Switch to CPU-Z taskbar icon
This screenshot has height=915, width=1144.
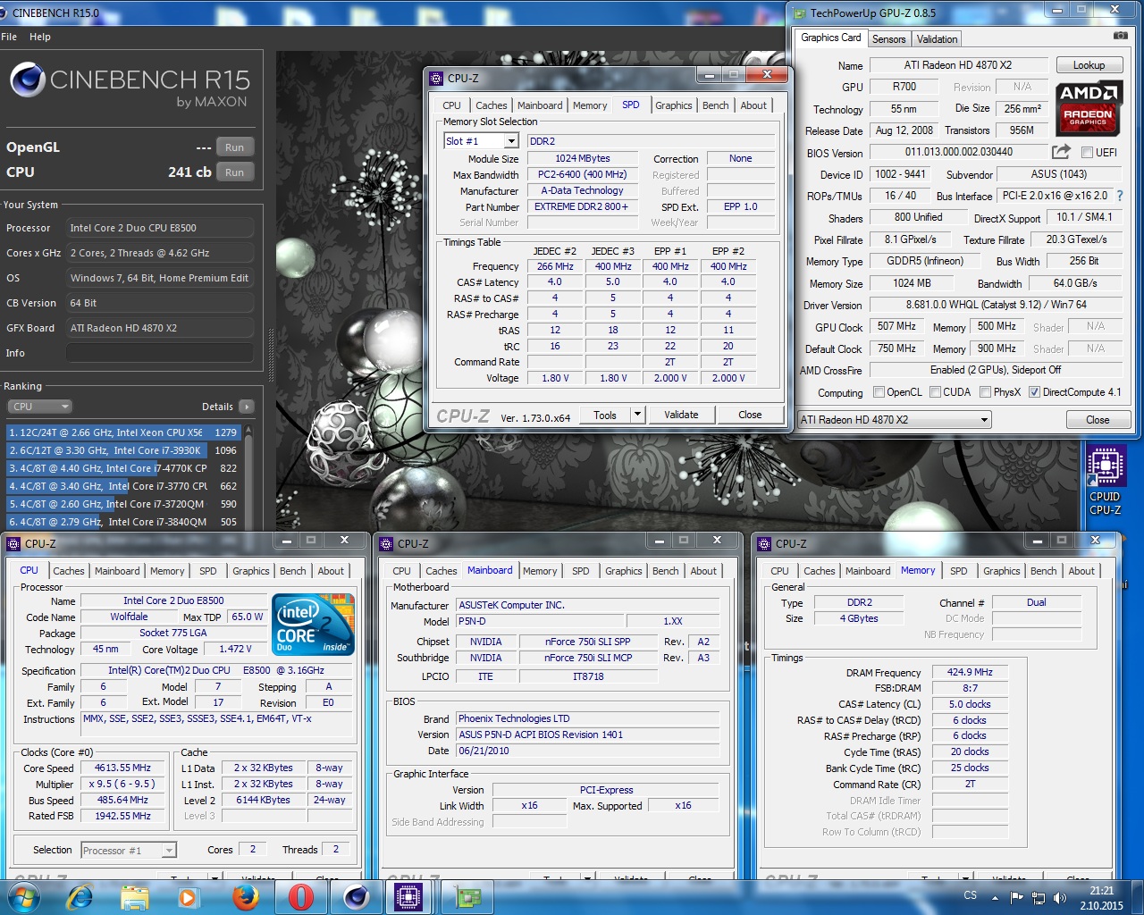tap(409, 896)
